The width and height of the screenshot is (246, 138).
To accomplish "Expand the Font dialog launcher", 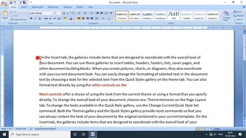I will click(74, 23).
